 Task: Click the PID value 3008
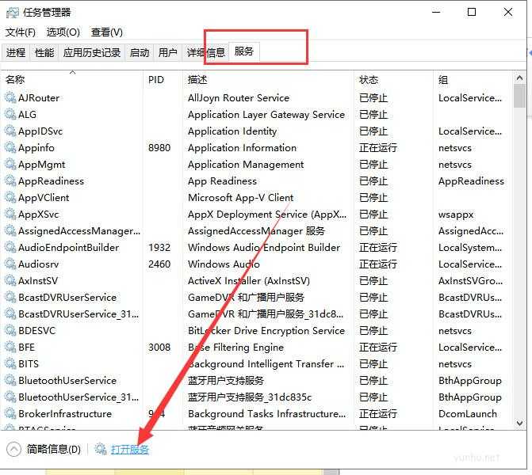(159, 347)
